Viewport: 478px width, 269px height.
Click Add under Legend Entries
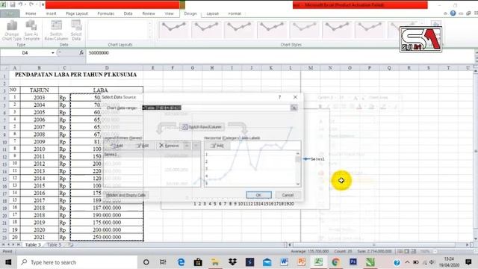point(117,146)
